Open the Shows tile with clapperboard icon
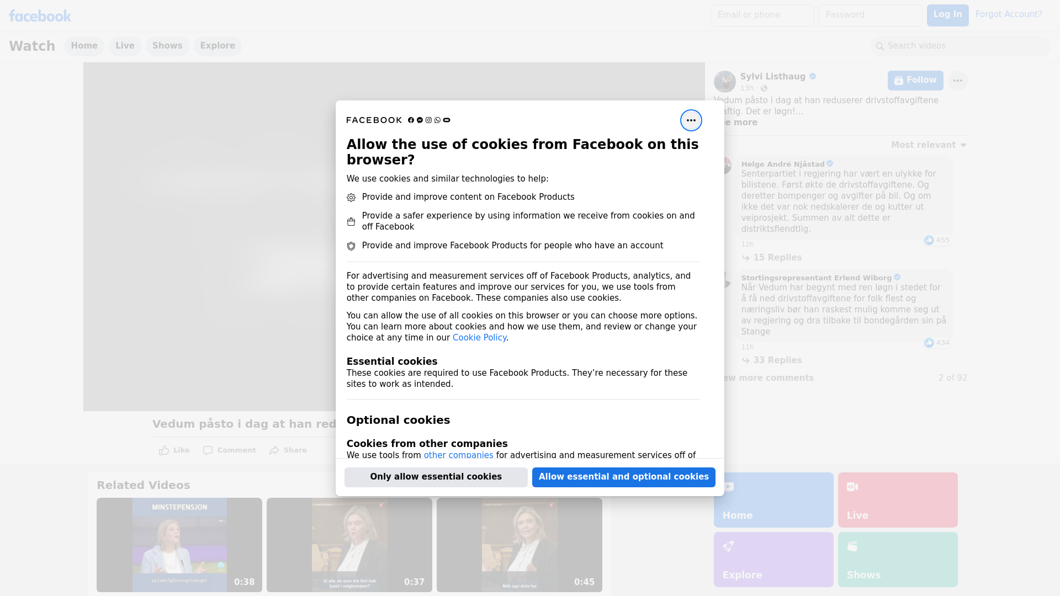Screen dimensions: 1060x596 pyautogui.click(x=898, y=560)
